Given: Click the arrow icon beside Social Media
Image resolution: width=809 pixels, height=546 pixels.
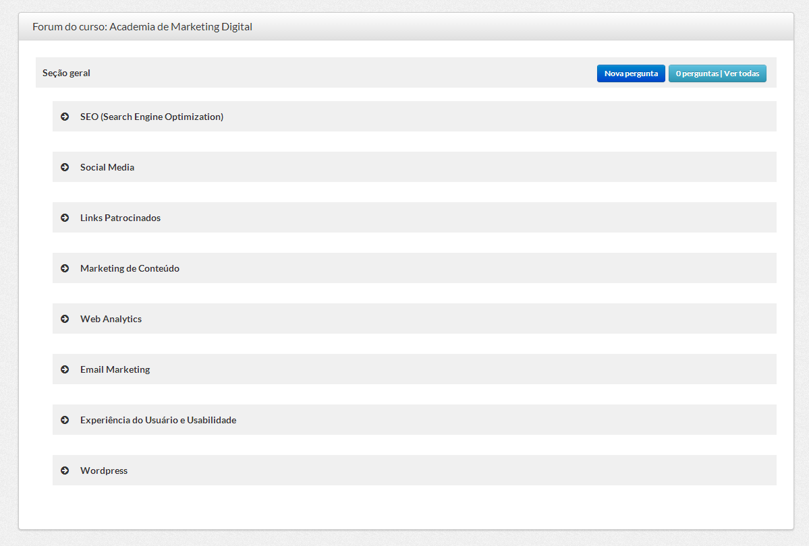Looking at the screenshot, I should [x=65, y=167].
